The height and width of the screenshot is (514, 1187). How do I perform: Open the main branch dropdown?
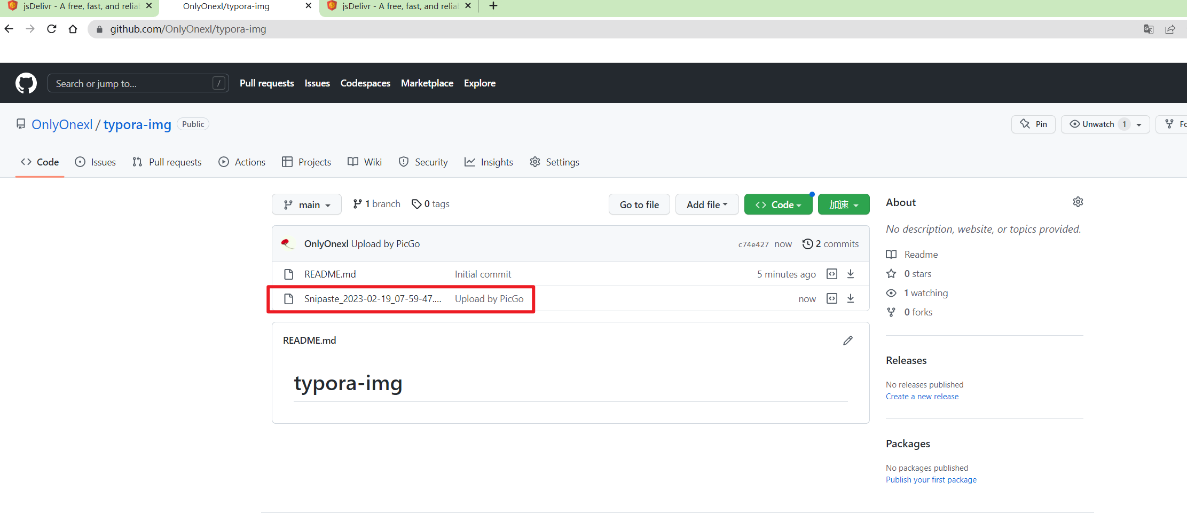[306, 204]
